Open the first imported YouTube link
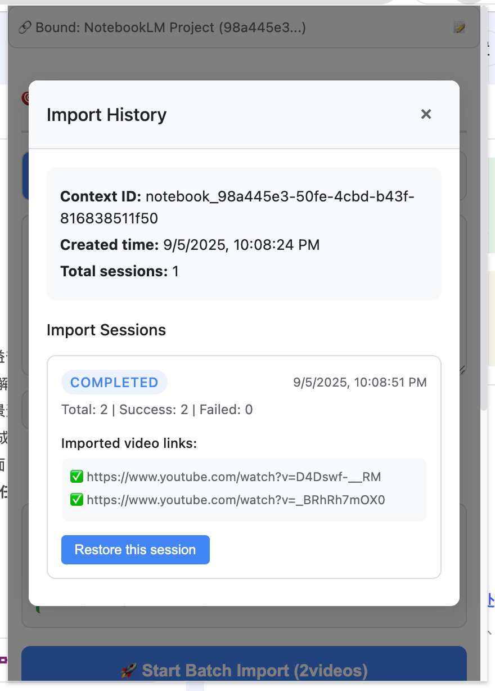Viewport: 495px width, 691px height. [232, 477]
